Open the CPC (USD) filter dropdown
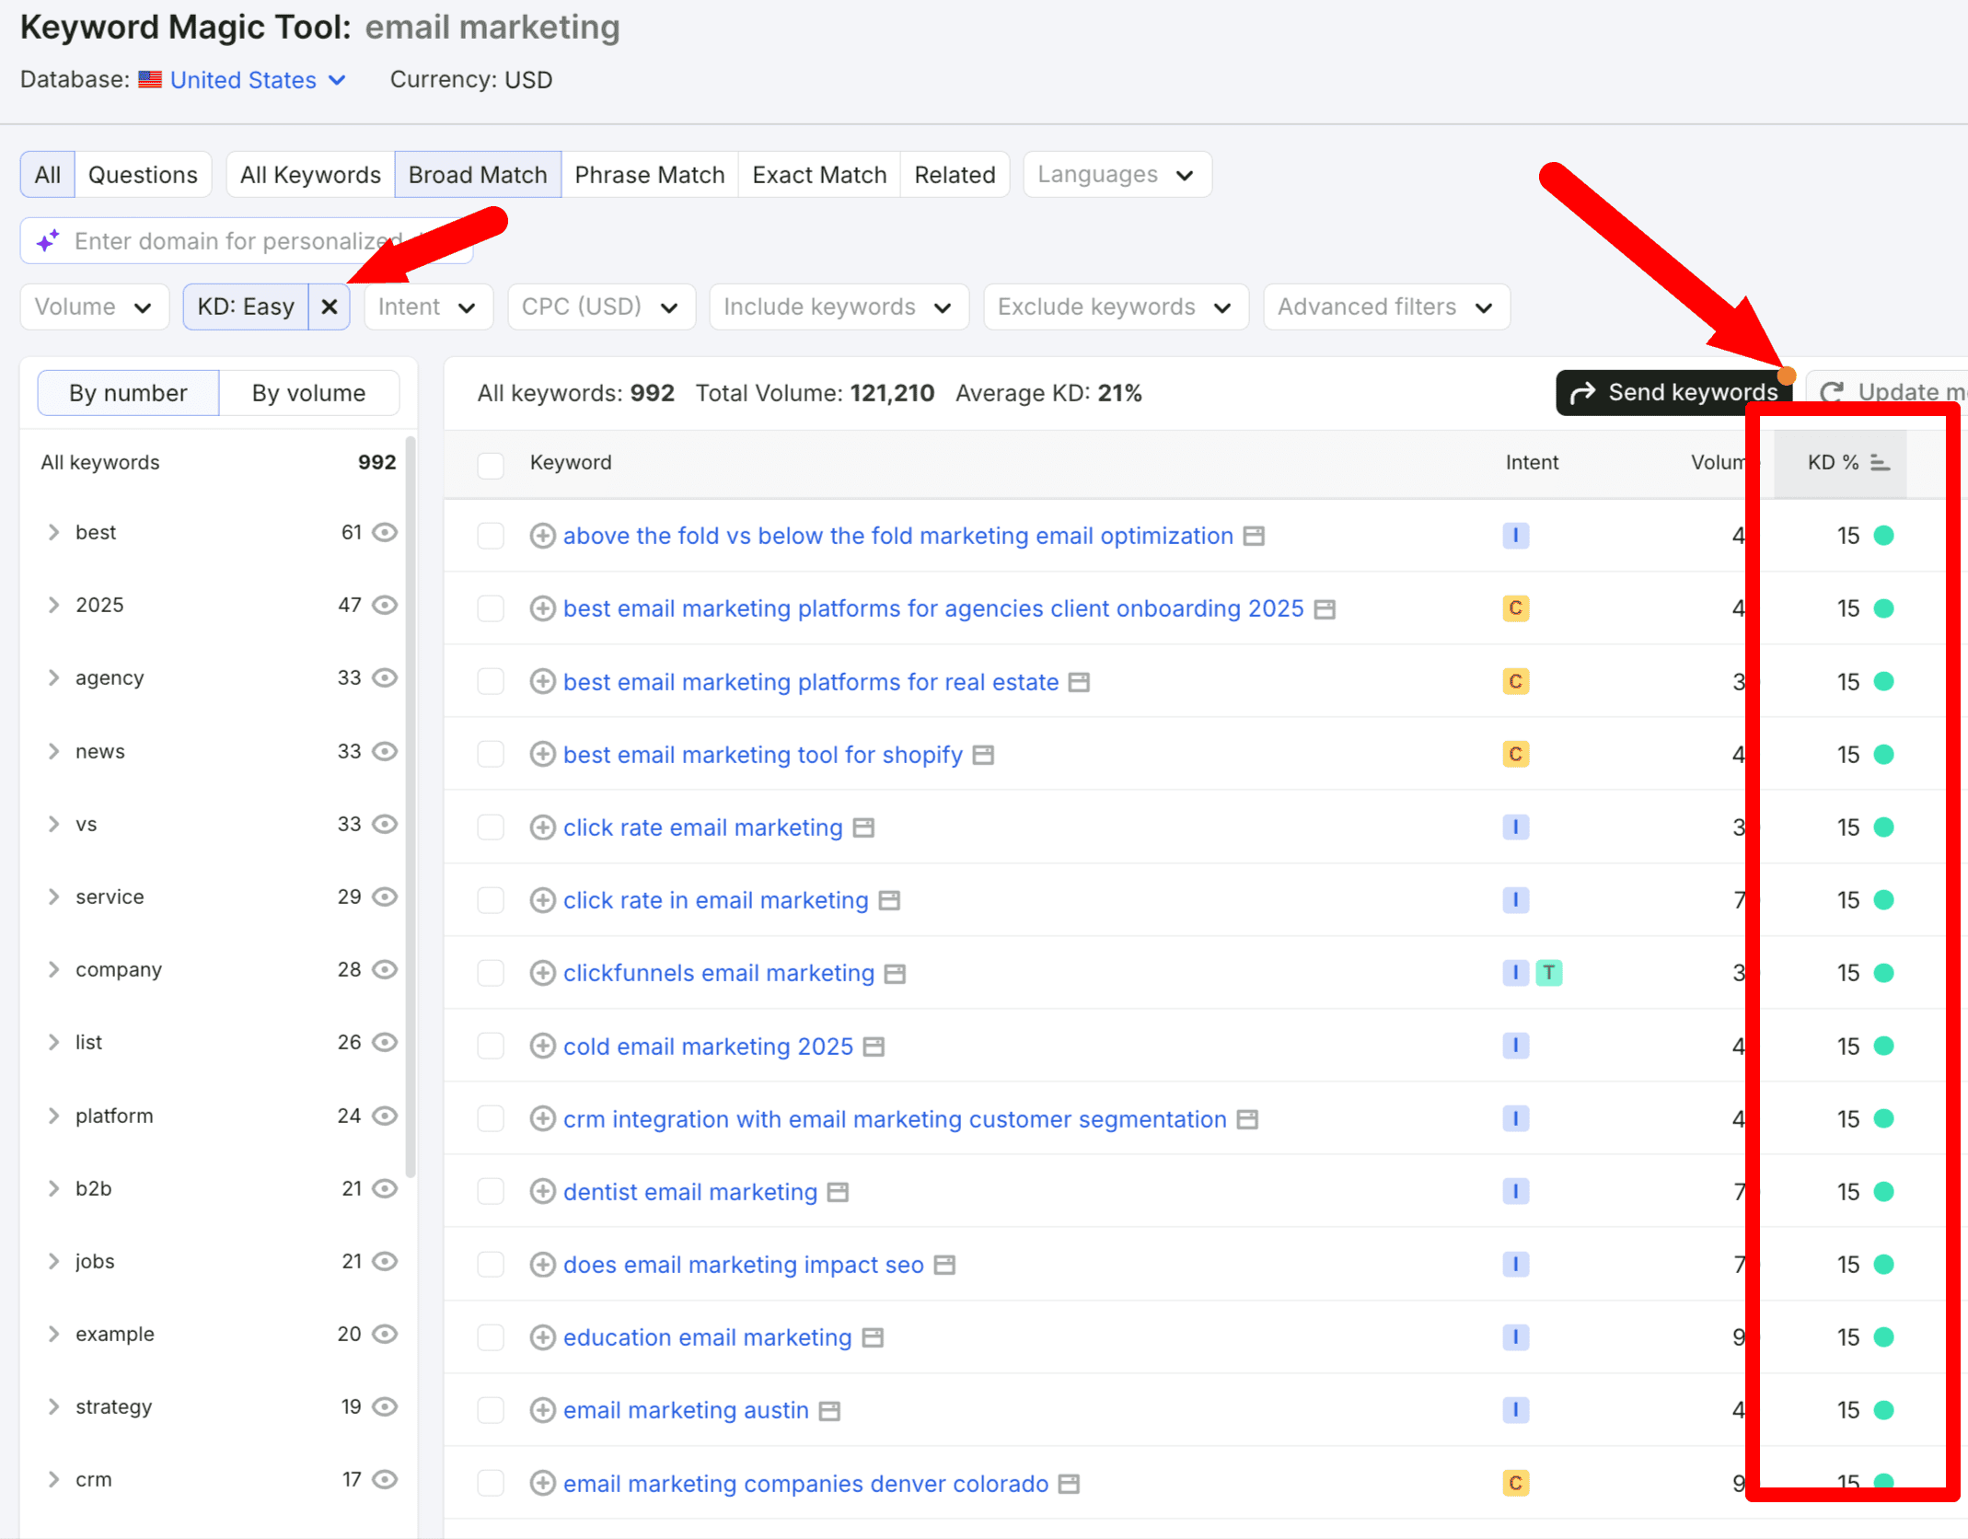The width and height of the screenshot is (1968, 1539). [x=601, y=307]
